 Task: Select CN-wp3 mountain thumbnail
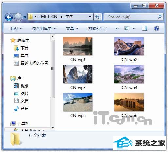coord(78,74)
